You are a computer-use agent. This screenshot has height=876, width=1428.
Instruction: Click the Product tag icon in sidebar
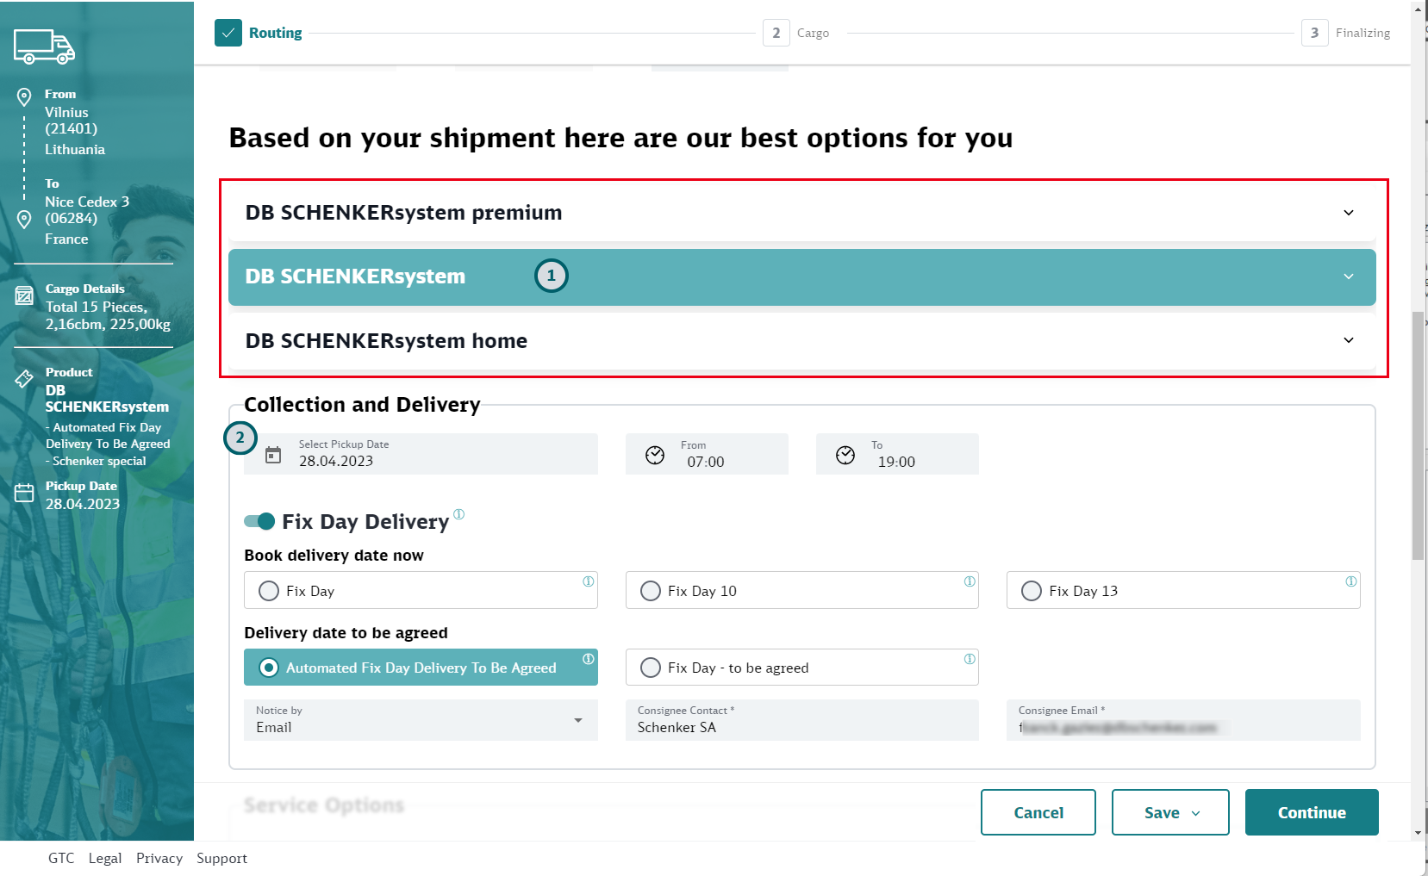(x=24, y=378)
